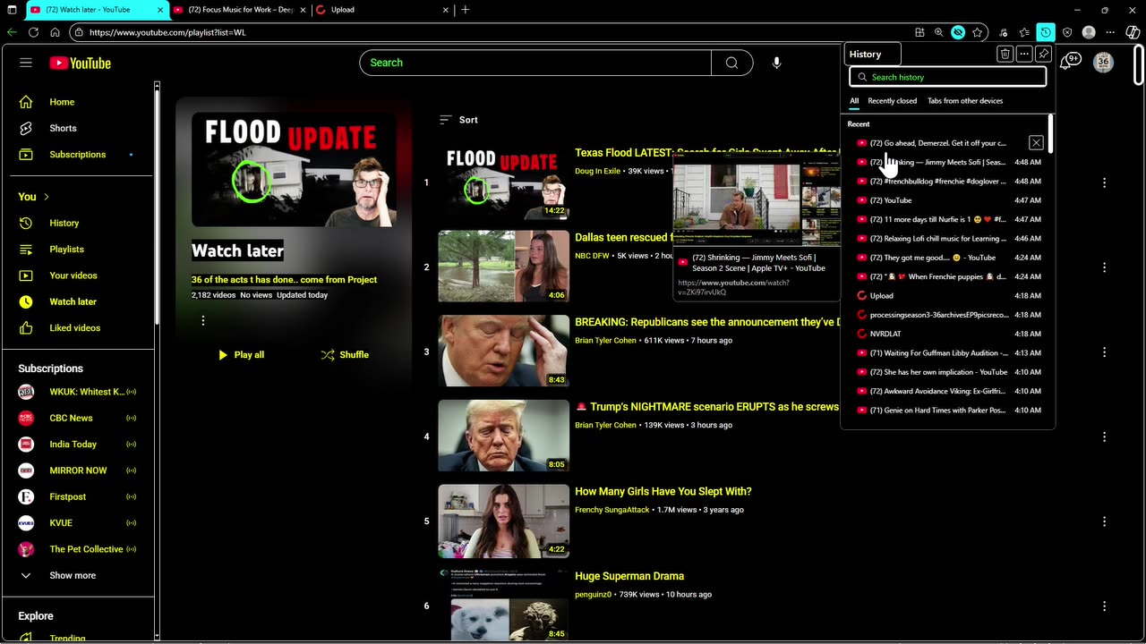1146x644 pixels.
Task: Click the YouTube Search input field
Action: (535, 63)
